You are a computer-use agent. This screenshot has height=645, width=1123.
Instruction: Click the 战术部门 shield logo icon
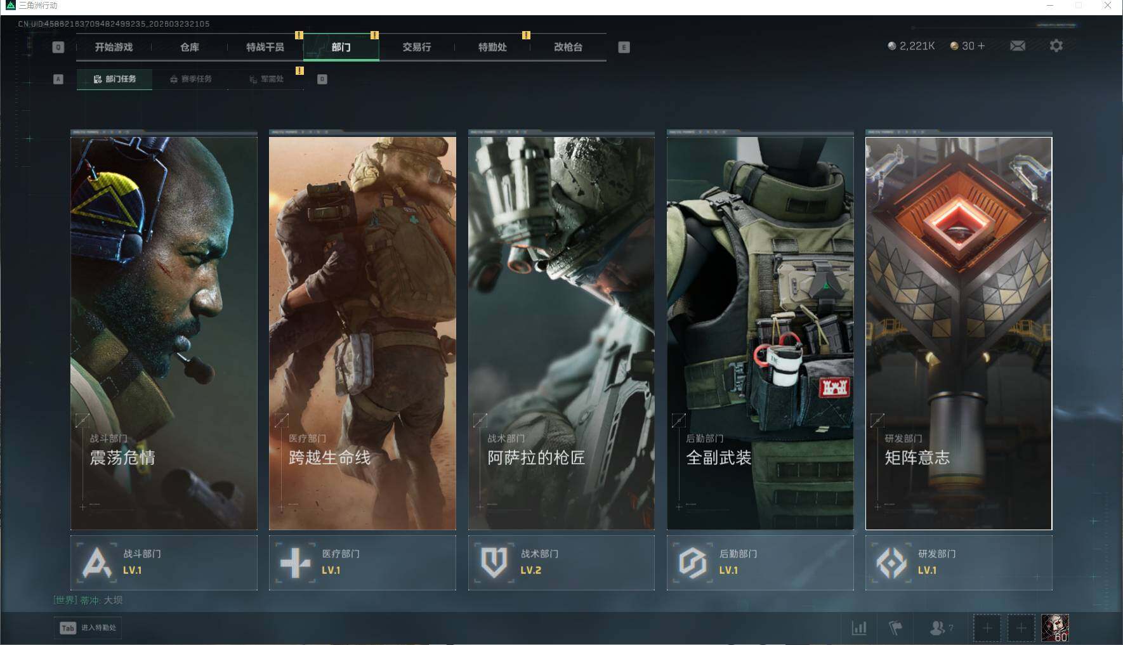click(494, 563)
